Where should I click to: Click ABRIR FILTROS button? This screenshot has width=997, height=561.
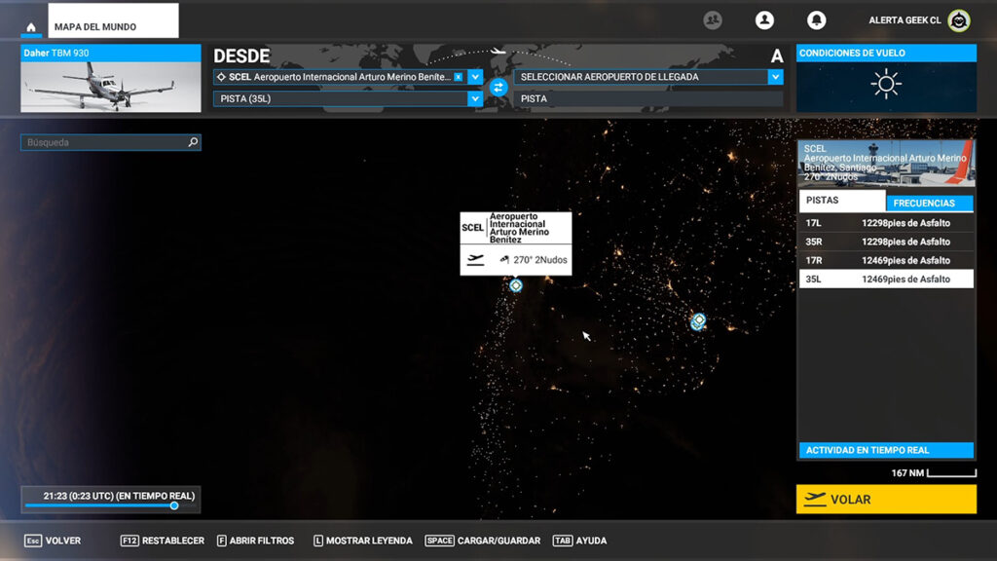tap(256, 541)
